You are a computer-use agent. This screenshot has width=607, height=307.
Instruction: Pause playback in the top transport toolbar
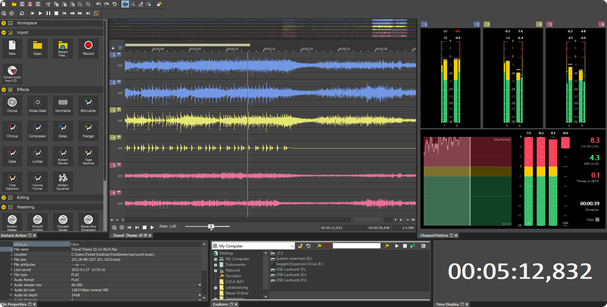[x=48, y=13]
